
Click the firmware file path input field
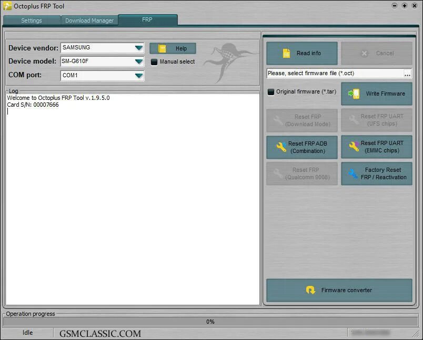pyautogui.click(x=335, y=73)
